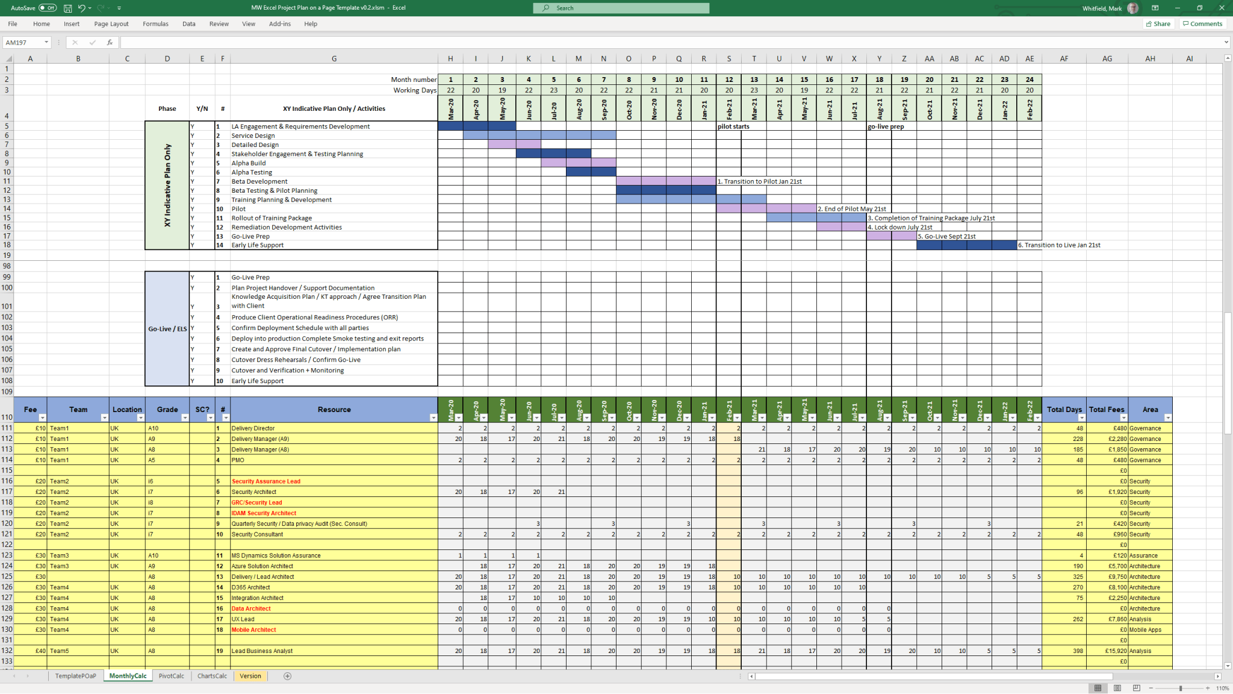Click inside the Search box at the top
1233x694 pixels.
coord(621,8)
